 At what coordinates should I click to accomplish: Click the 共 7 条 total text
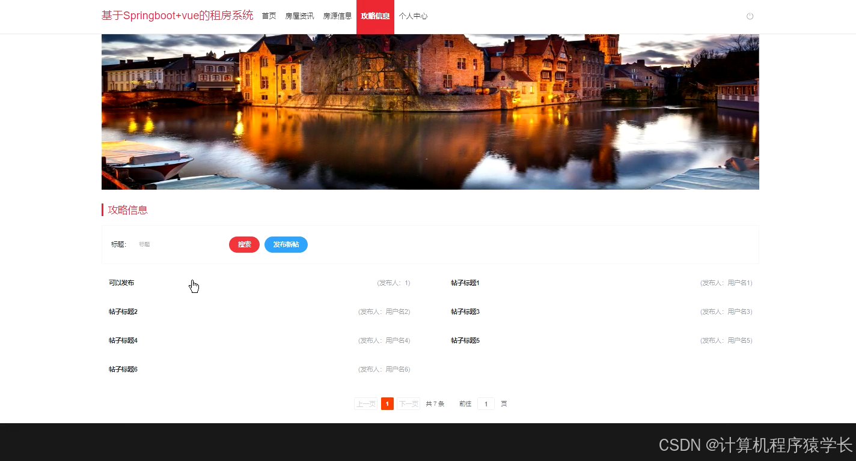[435, 404]
